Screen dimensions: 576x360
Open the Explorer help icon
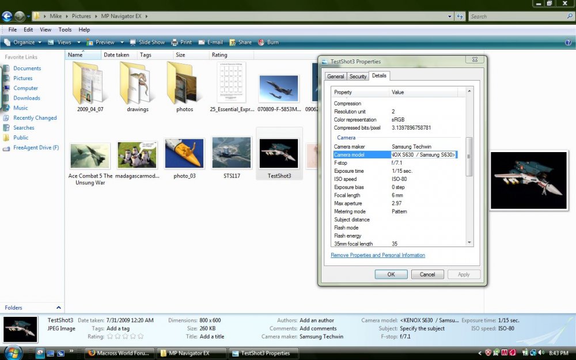pos(568,42)
